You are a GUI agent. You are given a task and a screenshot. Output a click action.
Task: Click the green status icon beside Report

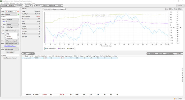coord(18,14)
